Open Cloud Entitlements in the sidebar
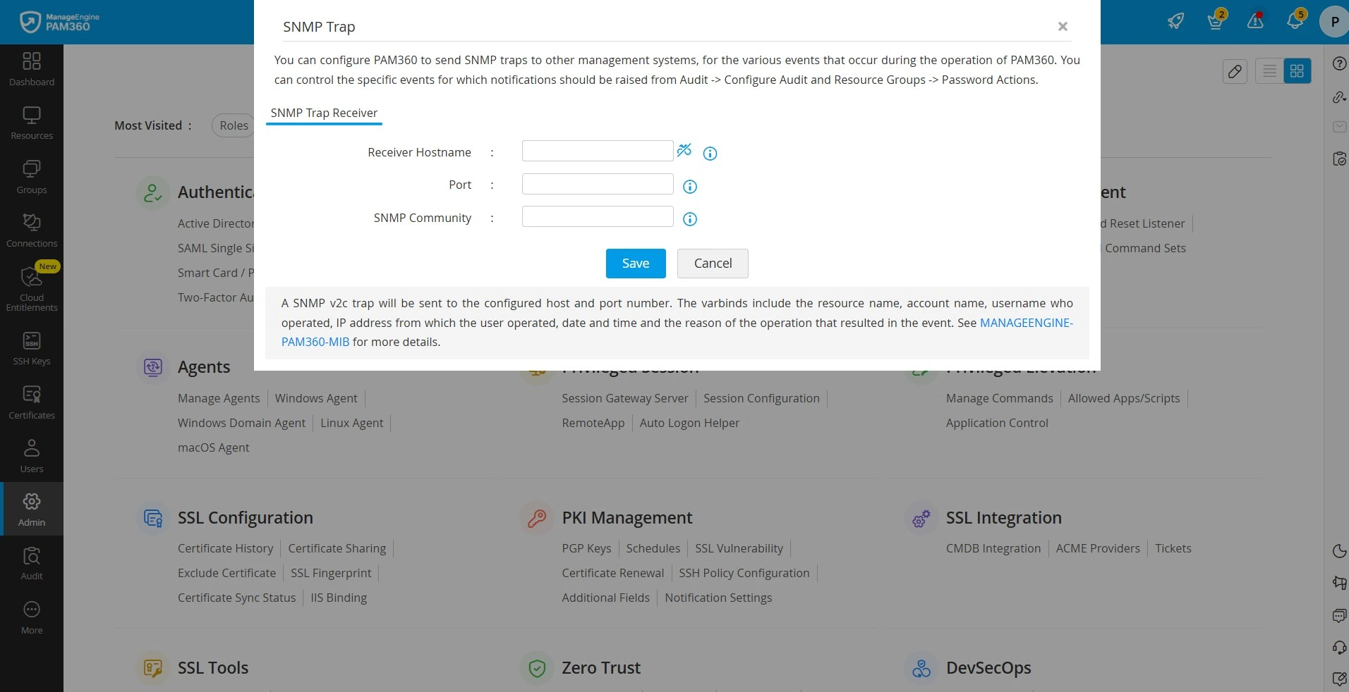This screenshot has width=1349, height=692. click(x=32, y=288)
